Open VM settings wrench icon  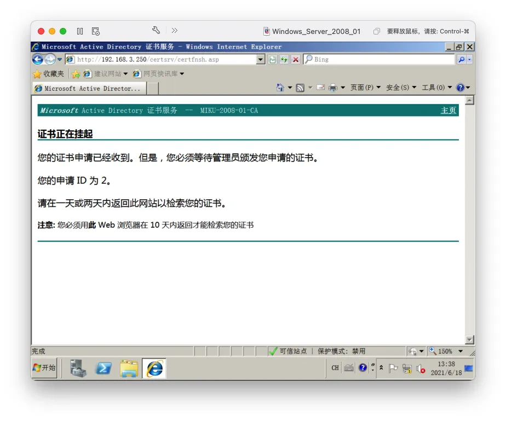click(x=156, y=30)
